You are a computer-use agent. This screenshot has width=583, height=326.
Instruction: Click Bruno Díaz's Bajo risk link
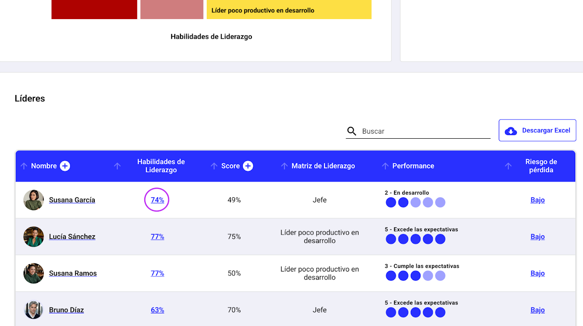537,310
